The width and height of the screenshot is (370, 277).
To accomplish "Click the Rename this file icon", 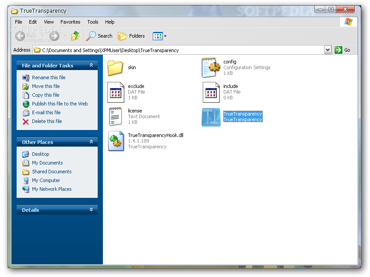I will (26, 78).
